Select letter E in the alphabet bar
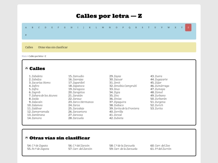218x163 pixels. 52,27
